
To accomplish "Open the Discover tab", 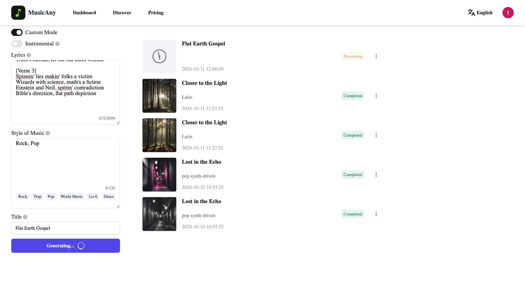I will 122,13.
